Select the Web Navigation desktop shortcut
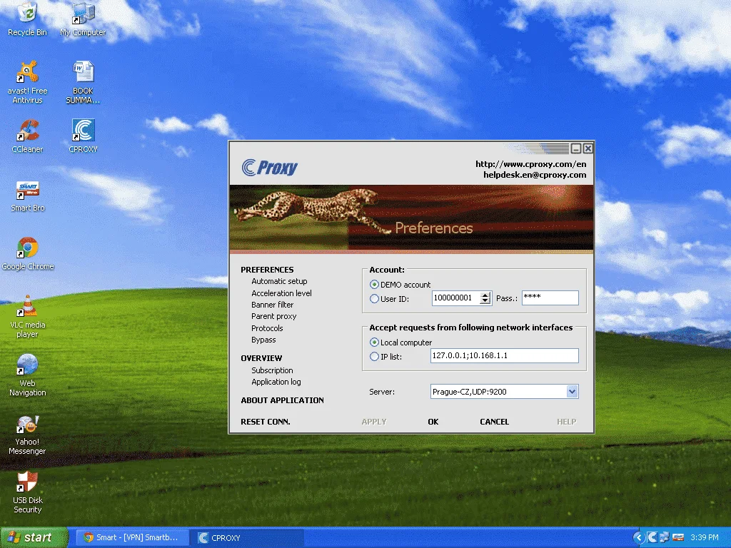 28,375
